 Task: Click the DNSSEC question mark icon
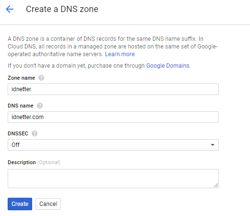(x=35, y=133)
